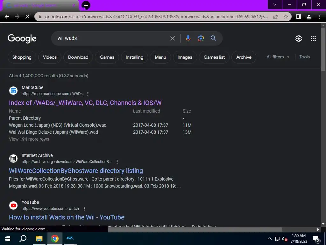
Task: Go back to the previous page
Action: coord(7,17)
